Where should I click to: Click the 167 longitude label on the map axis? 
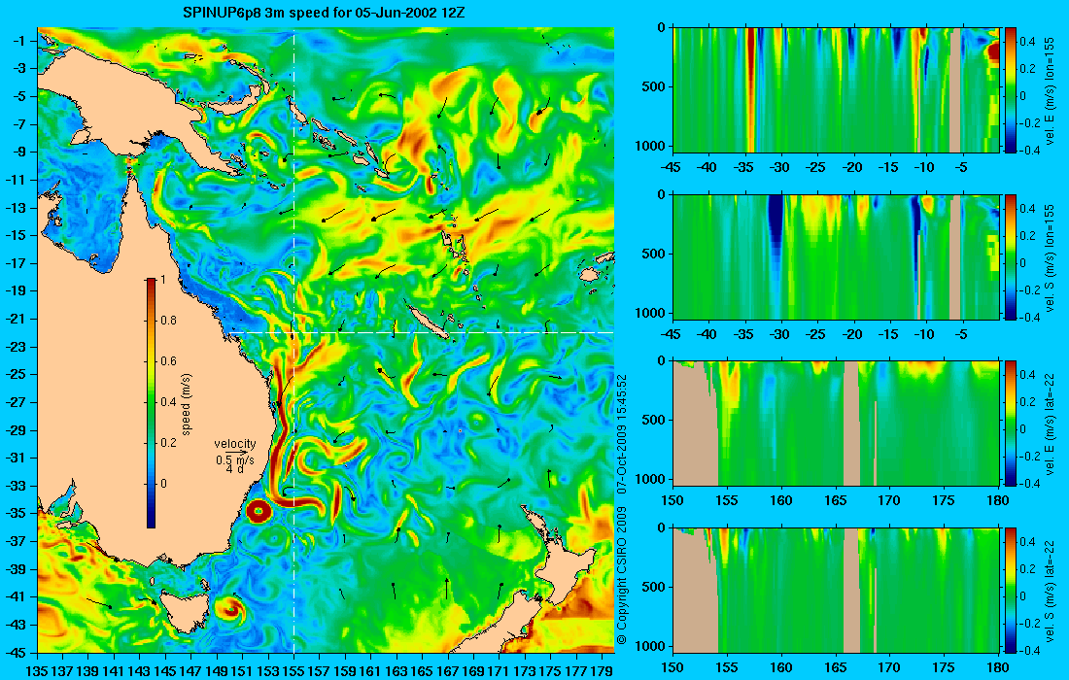(x=448, y=671)
